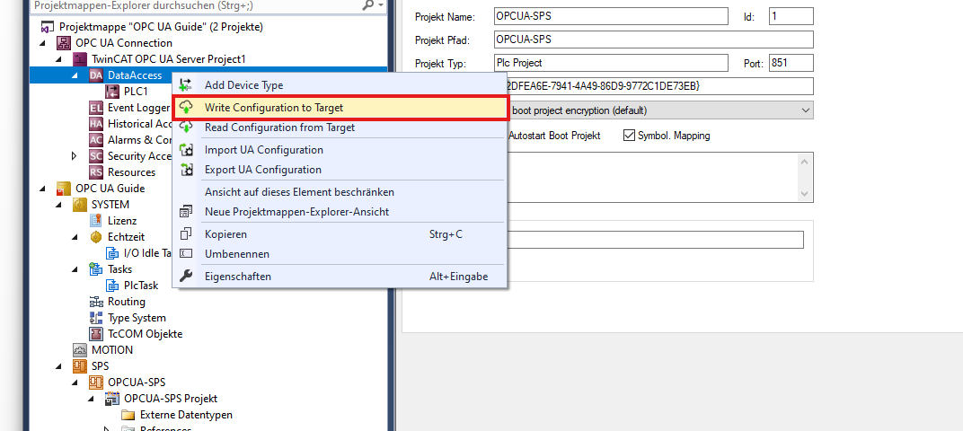The height and width of the screenshot is (431, 963).
Task: Click the Port field showing 851
Action: 791,63
